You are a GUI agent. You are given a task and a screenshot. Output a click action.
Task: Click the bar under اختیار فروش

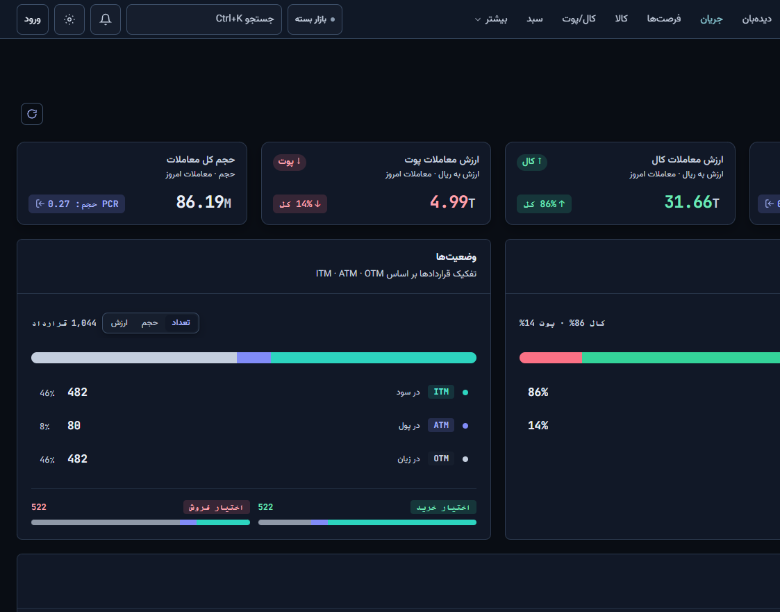140,522
